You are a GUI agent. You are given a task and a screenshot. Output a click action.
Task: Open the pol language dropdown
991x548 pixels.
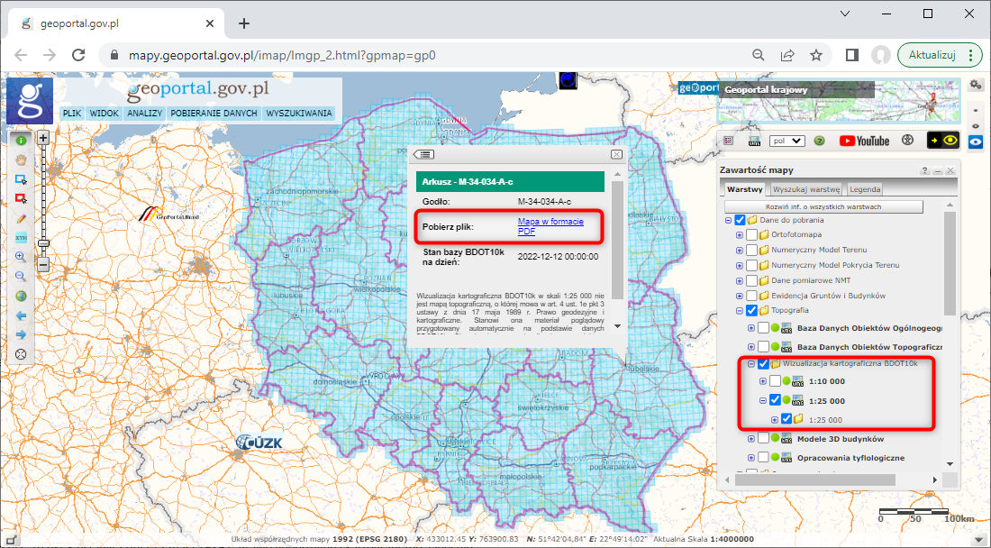point(786,141)
